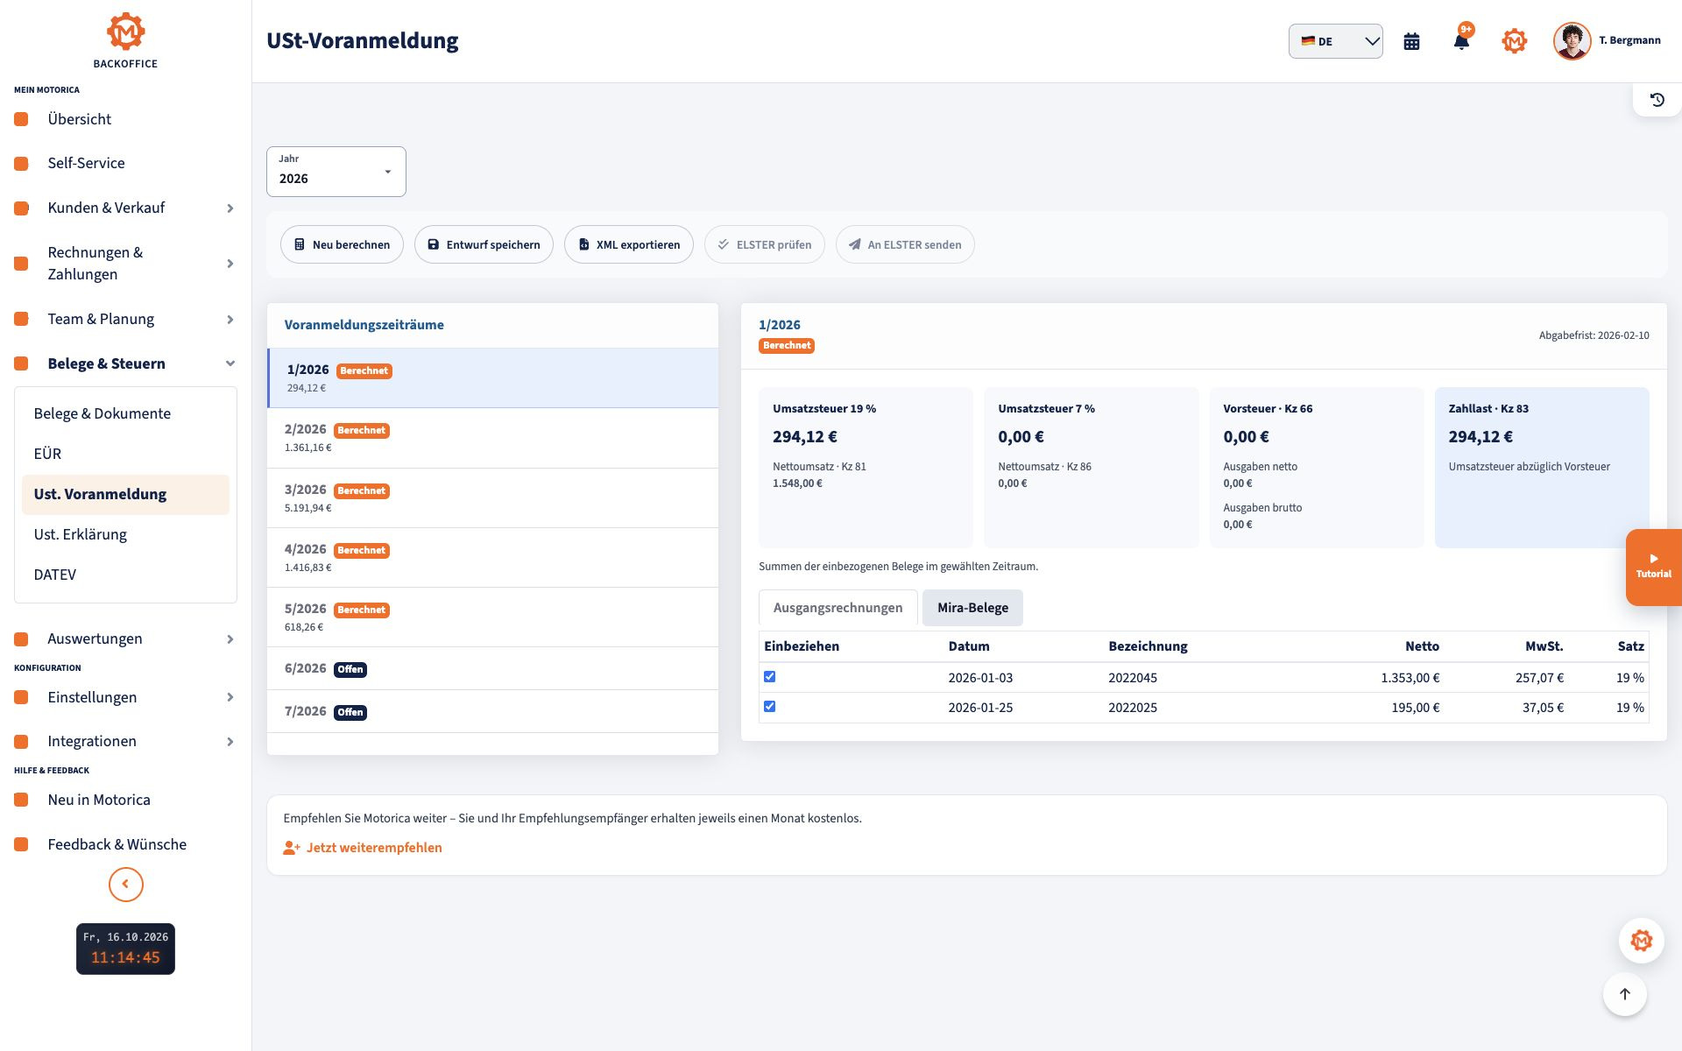Click the Neu berechnen button

[342, 244]
